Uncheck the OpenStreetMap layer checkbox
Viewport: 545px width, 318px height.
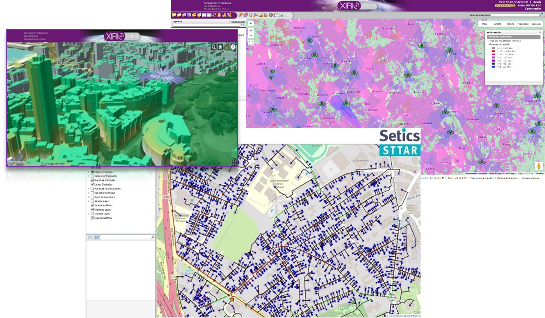coord(93,218)
